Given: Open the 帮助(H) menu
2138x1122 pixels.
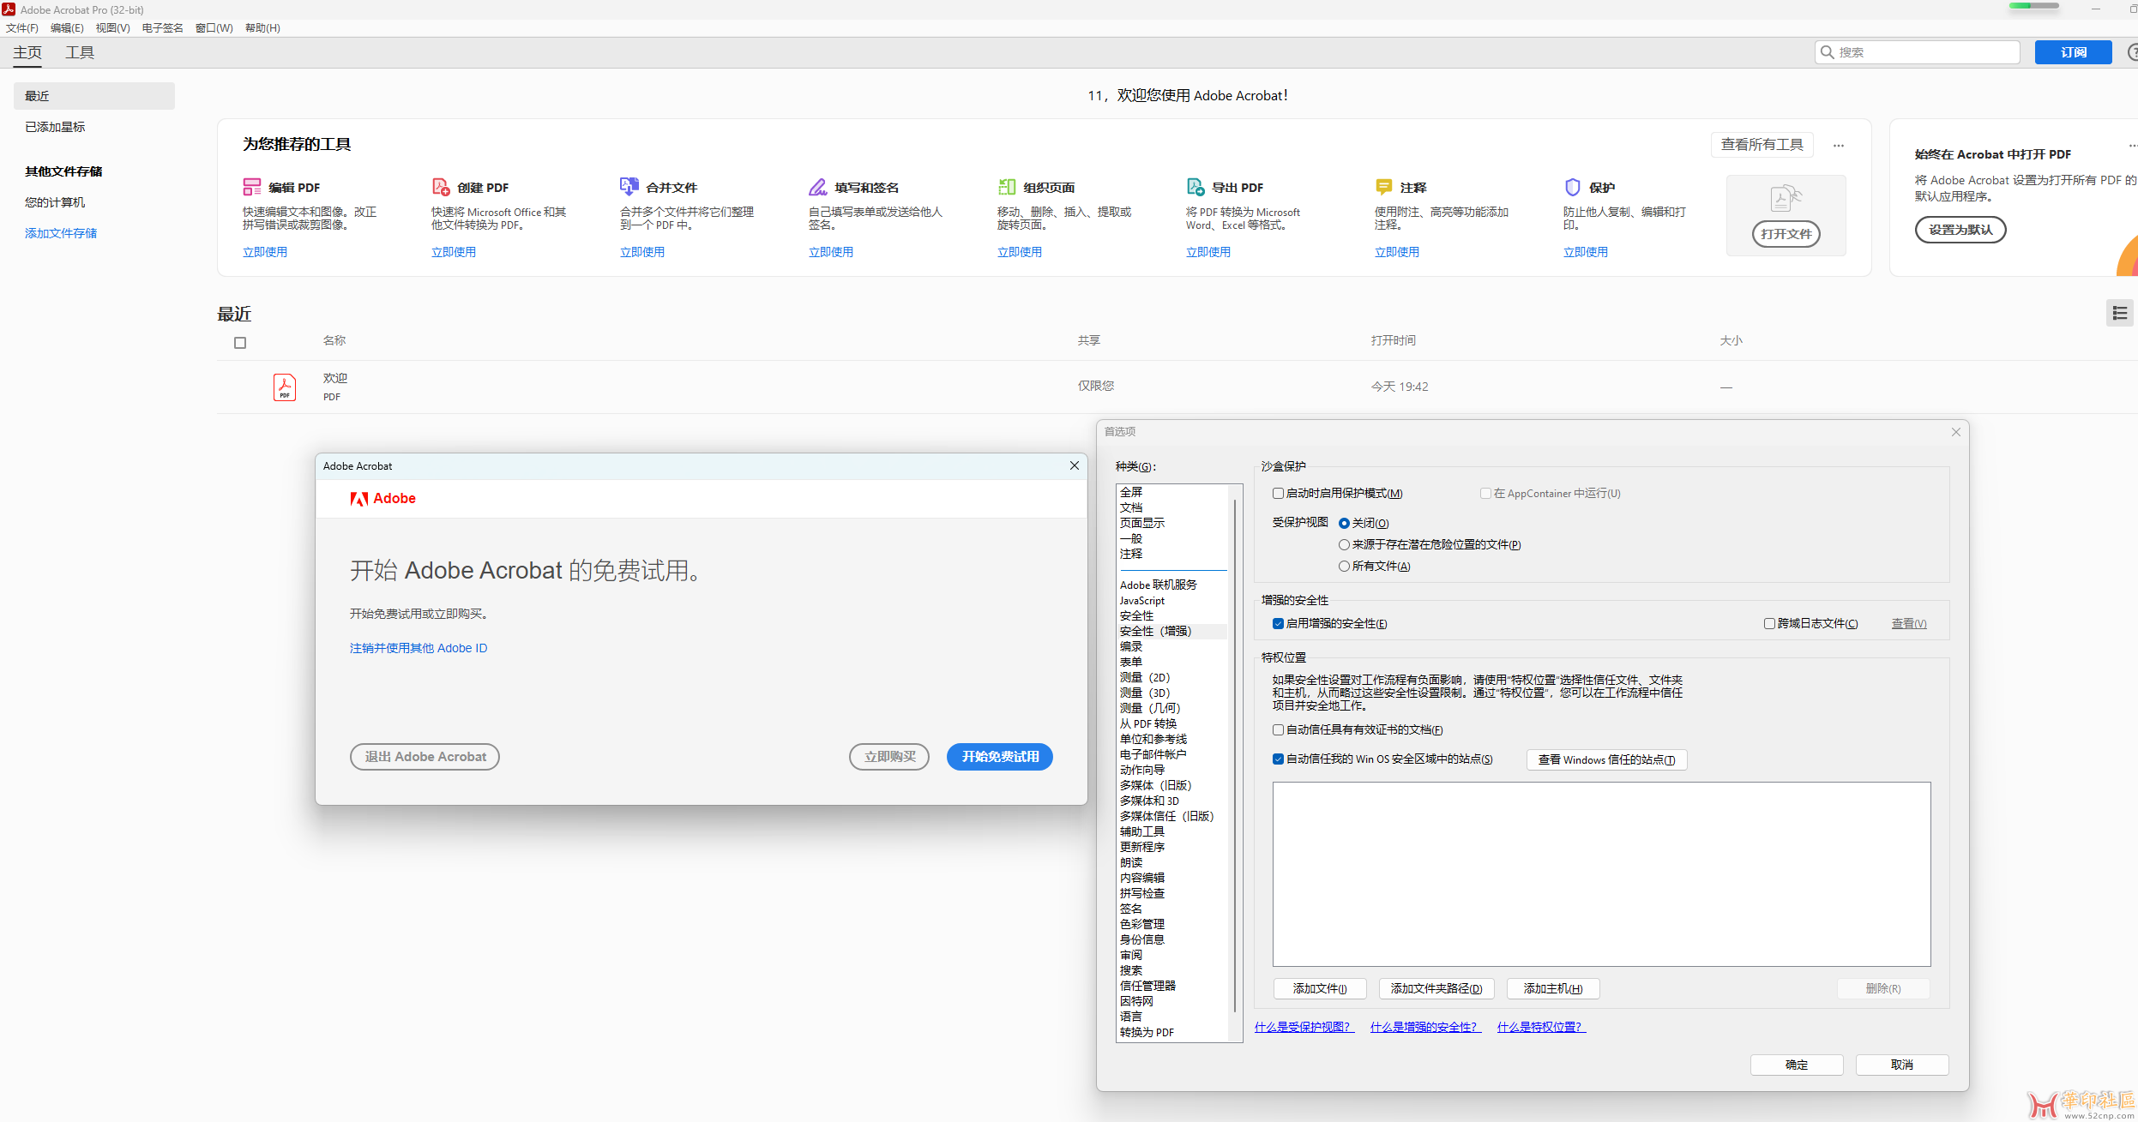Looking at the screenshot, I should pyautogui.click(x=262, y=27).
